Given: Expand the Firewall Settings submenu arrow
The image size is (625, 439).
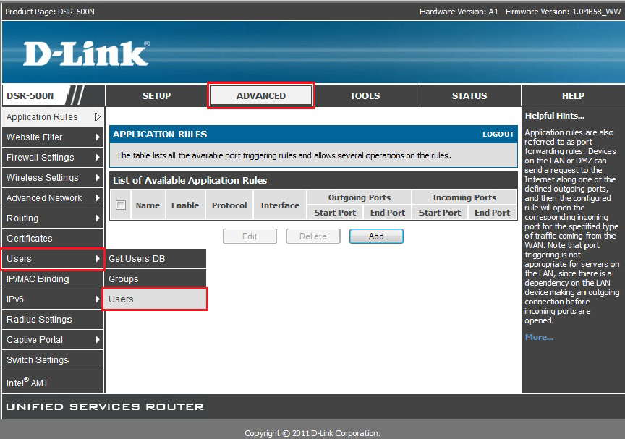Looking at the screenshot, I should click(98, 158).
